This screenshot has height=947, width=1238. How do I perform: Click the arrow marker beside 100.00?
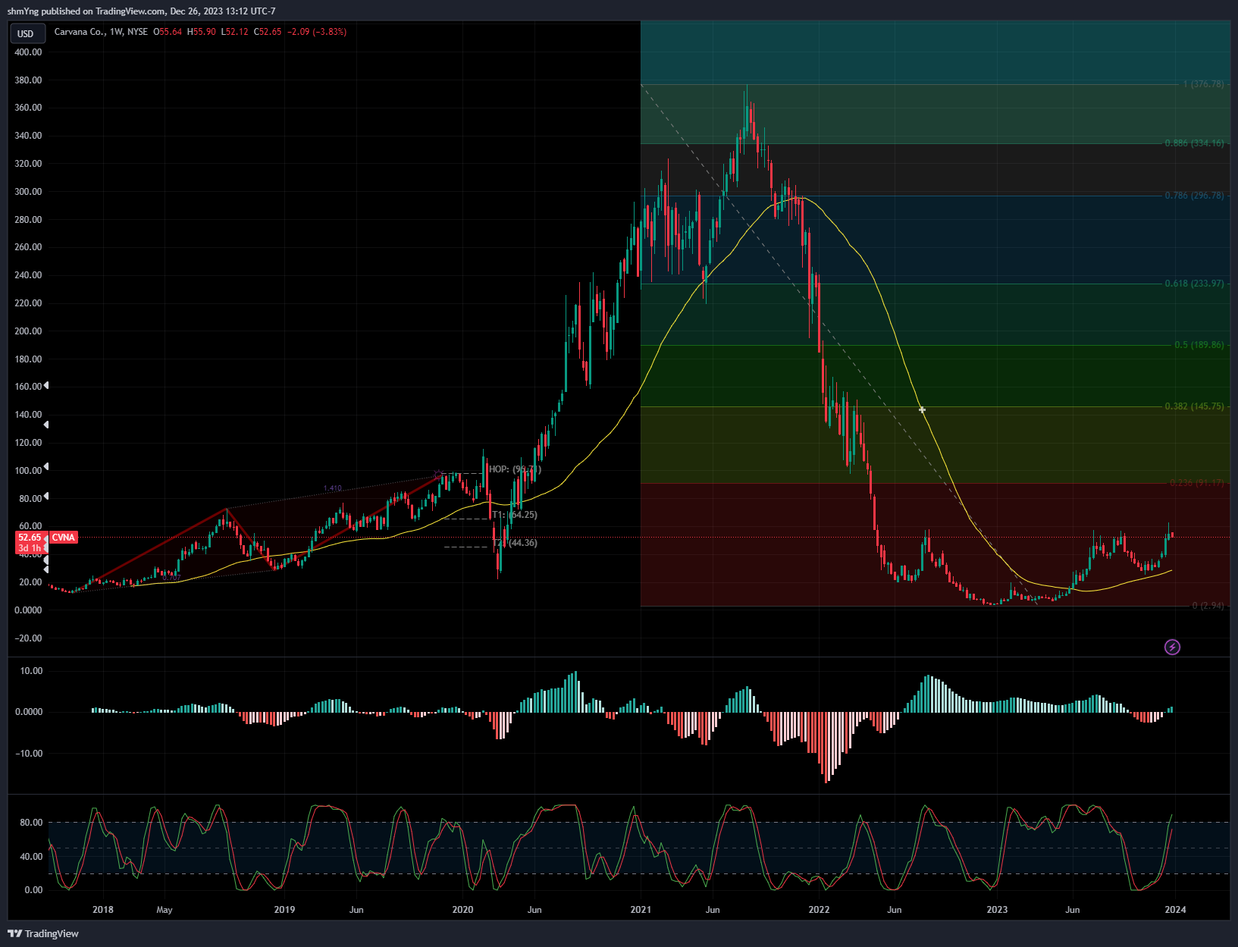45,466
